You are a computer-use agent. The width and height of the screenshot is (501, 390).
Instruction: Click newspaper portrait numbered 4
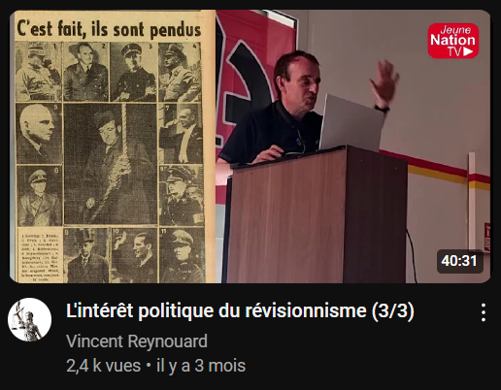[180, 72]
